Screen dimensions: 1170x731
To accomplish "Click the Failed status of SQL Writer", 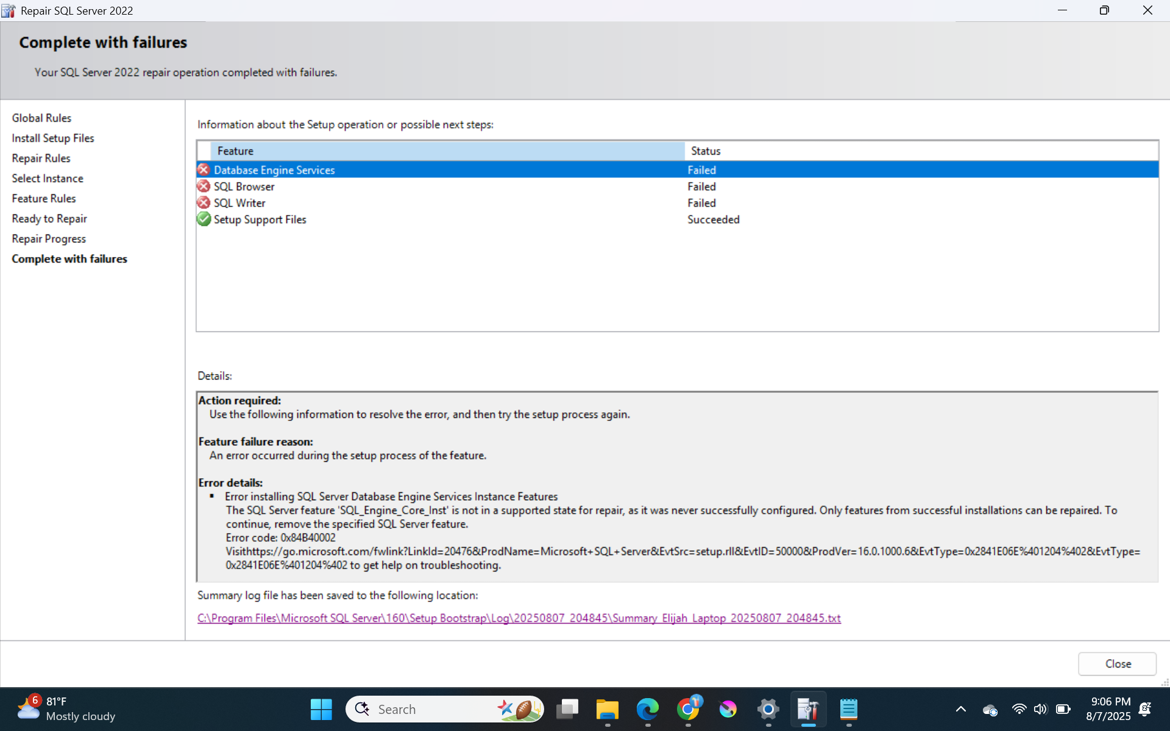I will [702, 203].
